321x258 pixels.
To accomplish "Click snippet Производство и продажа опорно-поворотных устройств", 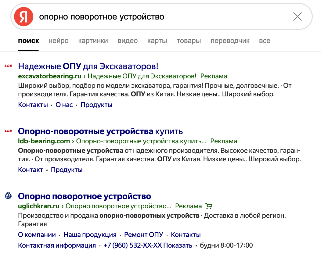I will click(109, 216).
